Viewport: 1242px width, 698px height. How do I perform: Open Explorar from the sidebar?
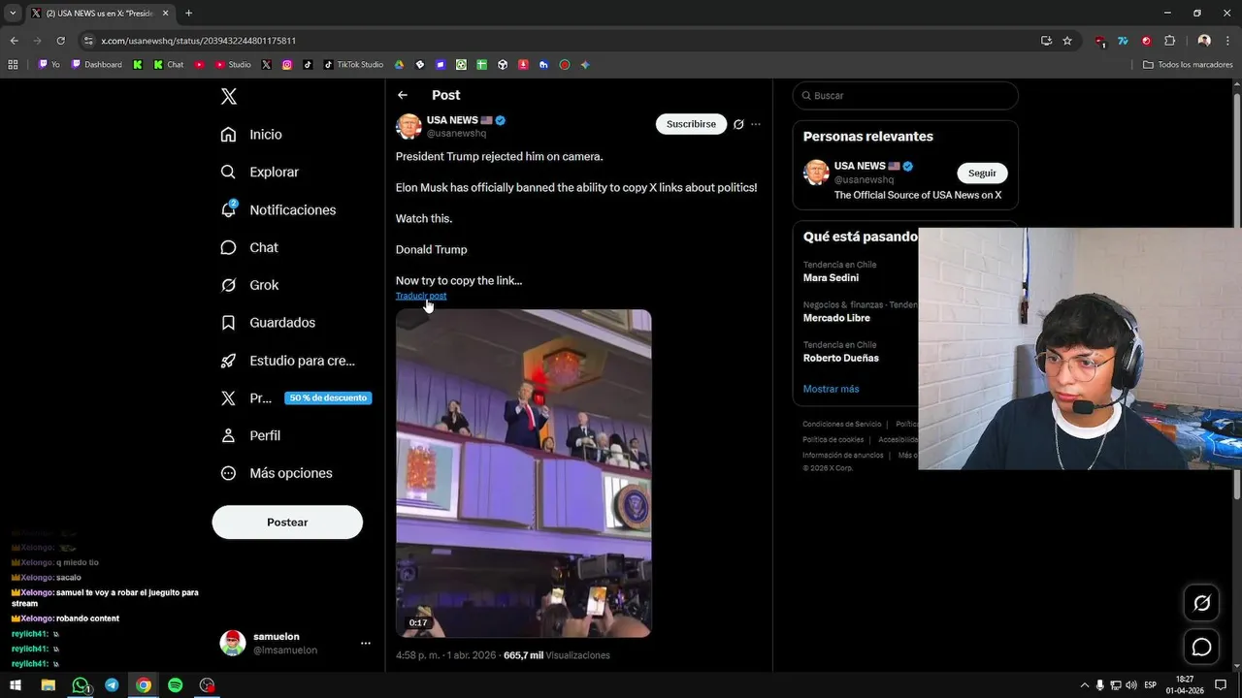tap(259, 172)
